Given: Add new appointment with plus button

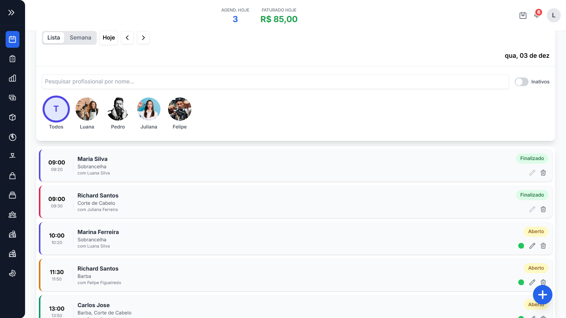Looking at the screenshot, I should pyautogui.click(x=542, y=295).
